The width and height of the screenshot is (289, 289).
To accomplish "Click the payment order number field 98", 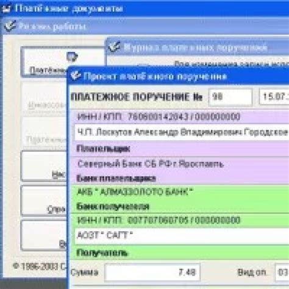I will (230, 97).
